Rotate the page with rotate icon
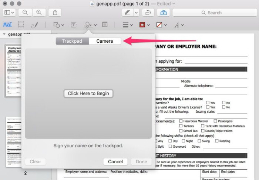This screenshot has width=259, height=180. (148, 13)
